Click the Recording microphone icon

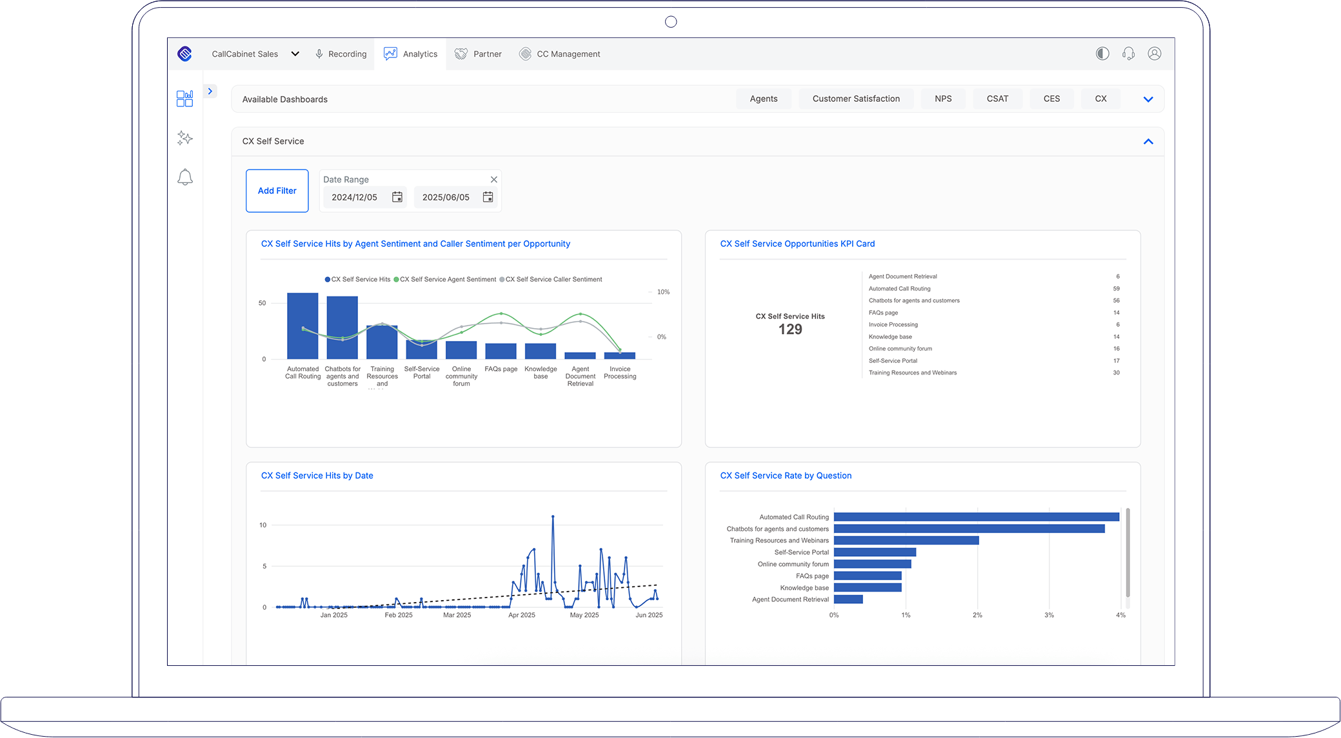[x=319, y=53]
